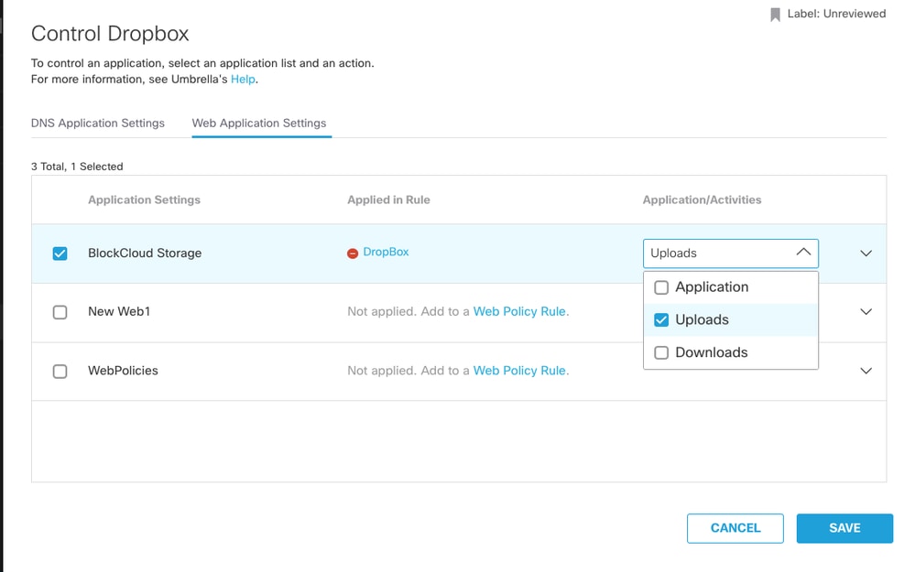Enable the Application option in dropdown
The image size is (915, 572).
point(661,287)
